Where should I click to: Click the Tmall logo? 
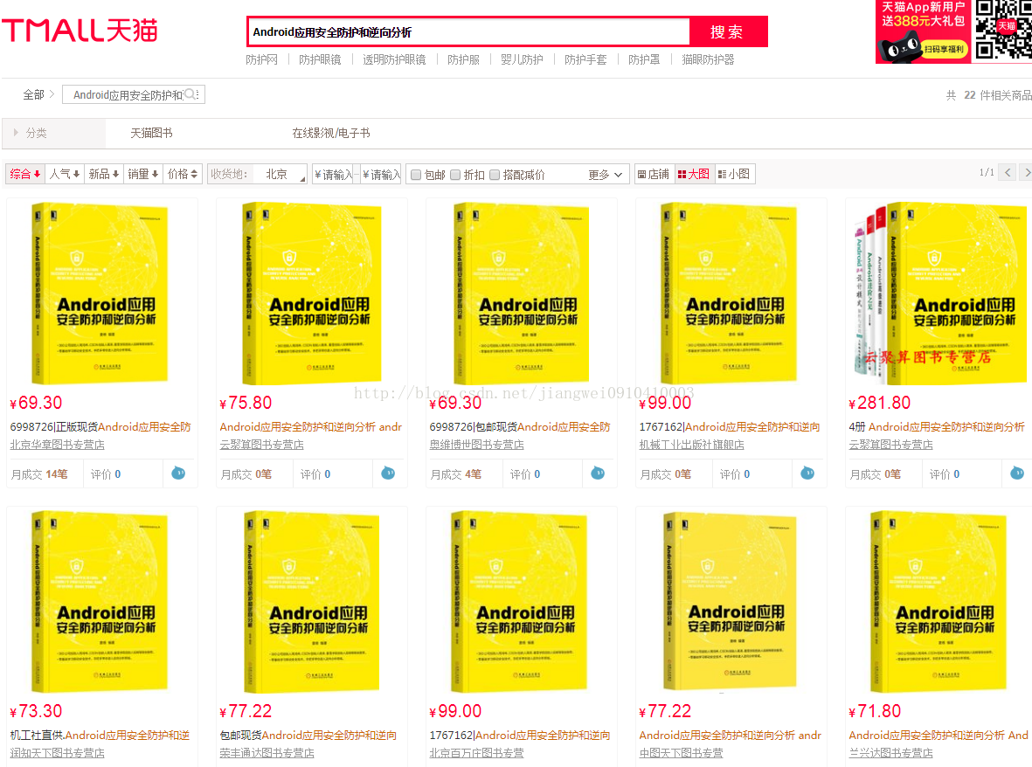[x=80, y=31]
